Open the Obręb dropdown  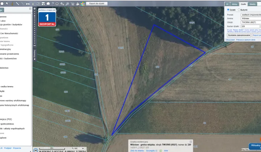click(251, 22)
